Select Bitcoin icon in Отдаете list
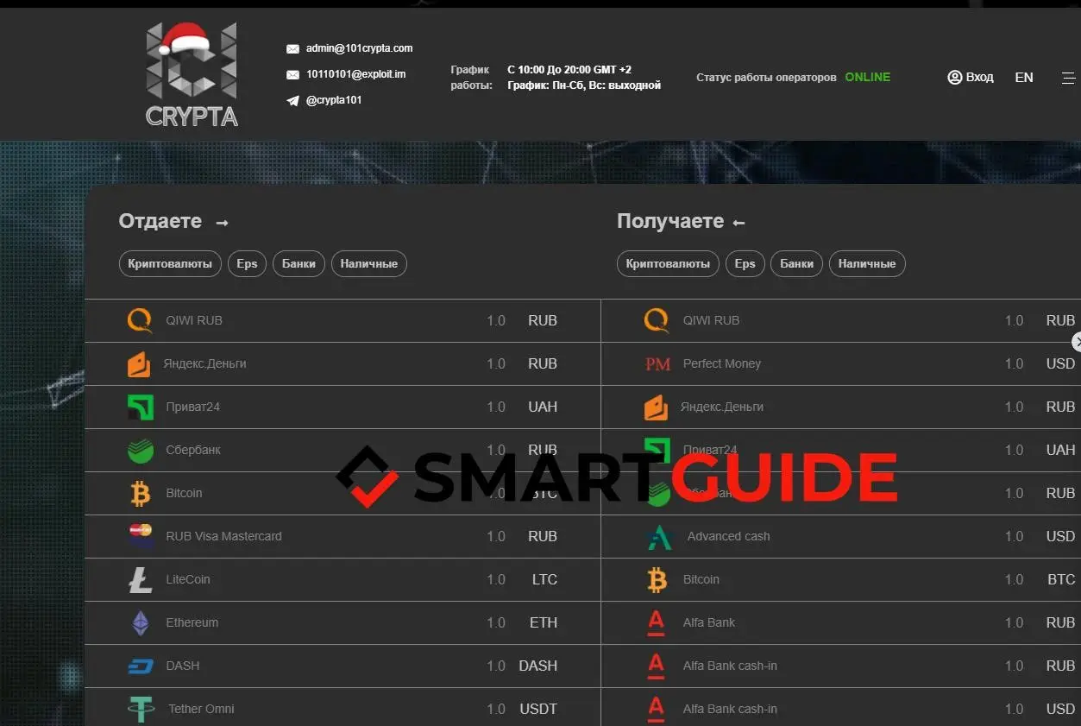The image size is (1081, 726). point(140,493)
